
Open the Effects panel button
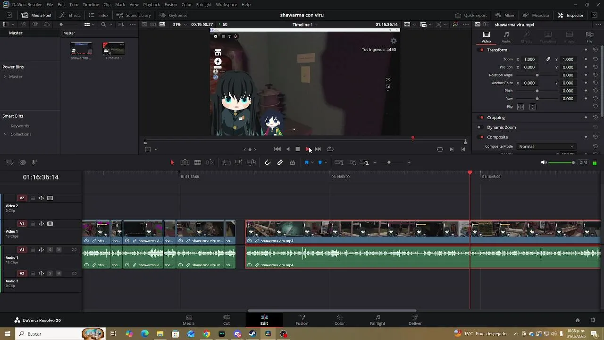click(70, 15)
